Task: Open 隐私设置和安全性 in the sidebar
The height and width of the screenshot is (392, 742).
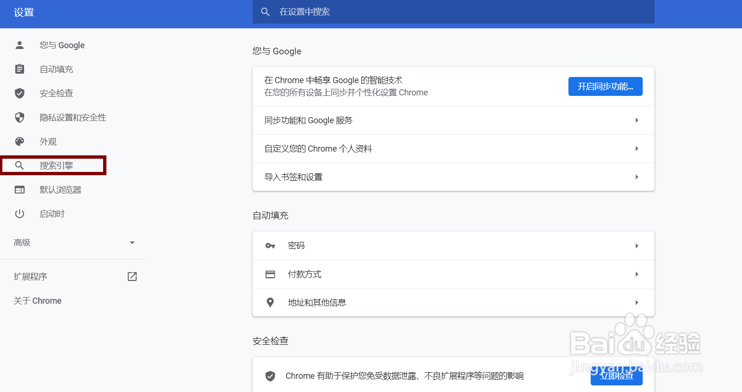Action: [x=73, y=117]
